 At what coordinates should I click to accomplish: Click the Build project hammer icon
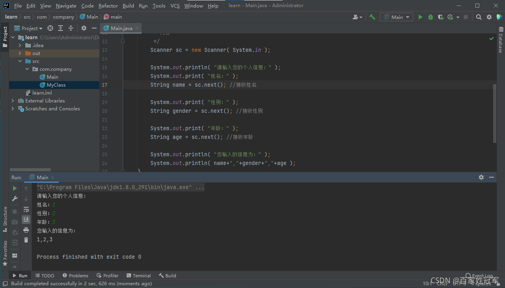pos(372,17)
